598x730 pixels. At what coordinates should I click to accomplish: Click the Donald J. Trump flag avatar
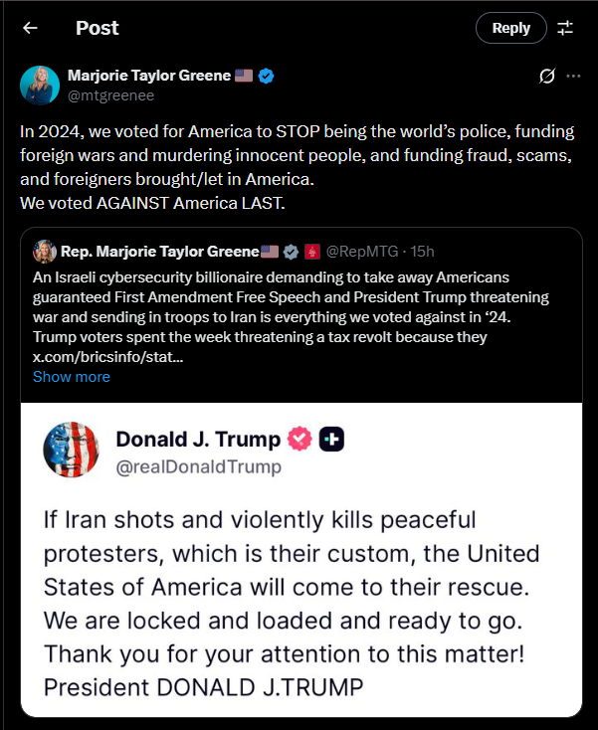click(x=71, y=450)
